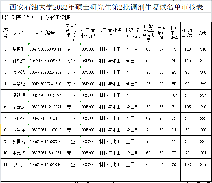
Task: Click the name cell 岳云龙
Action: [x=19, y=107]
